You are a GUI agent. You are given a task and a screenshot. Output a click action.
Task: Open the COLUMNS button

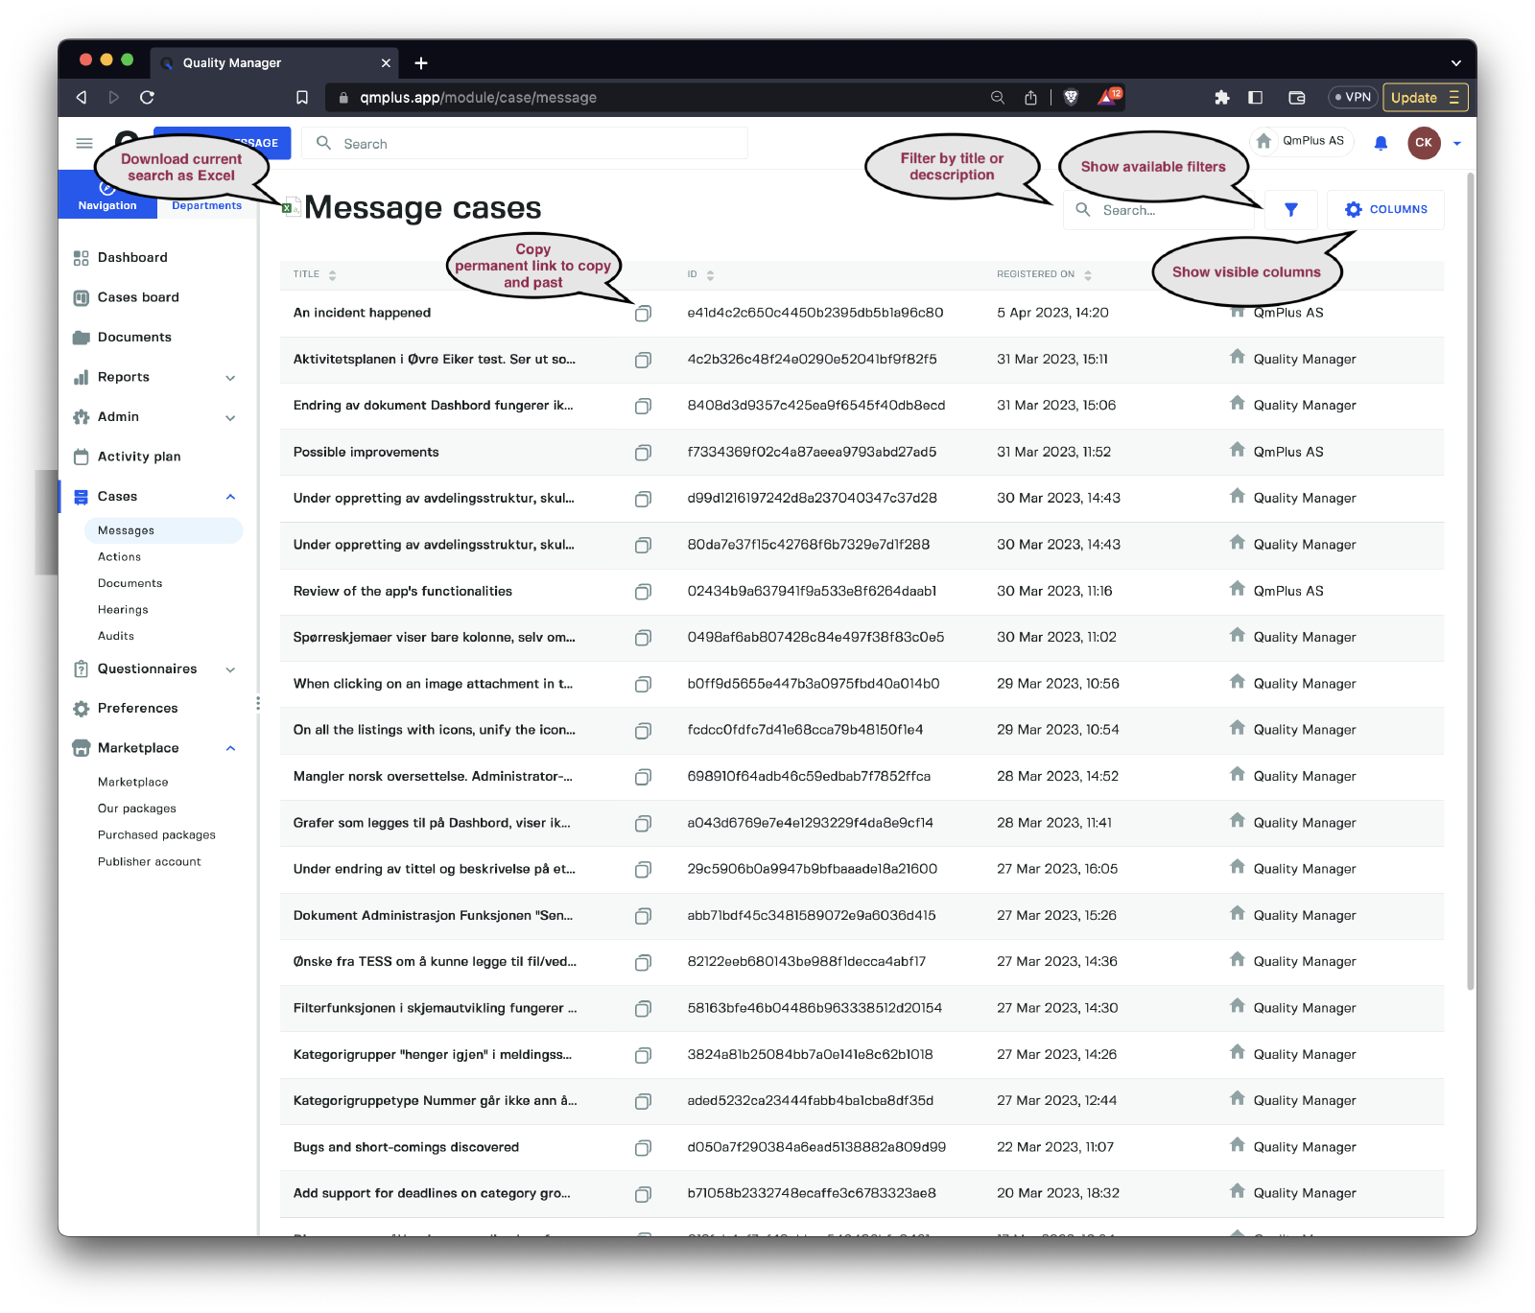click(x=1385, y=210)
